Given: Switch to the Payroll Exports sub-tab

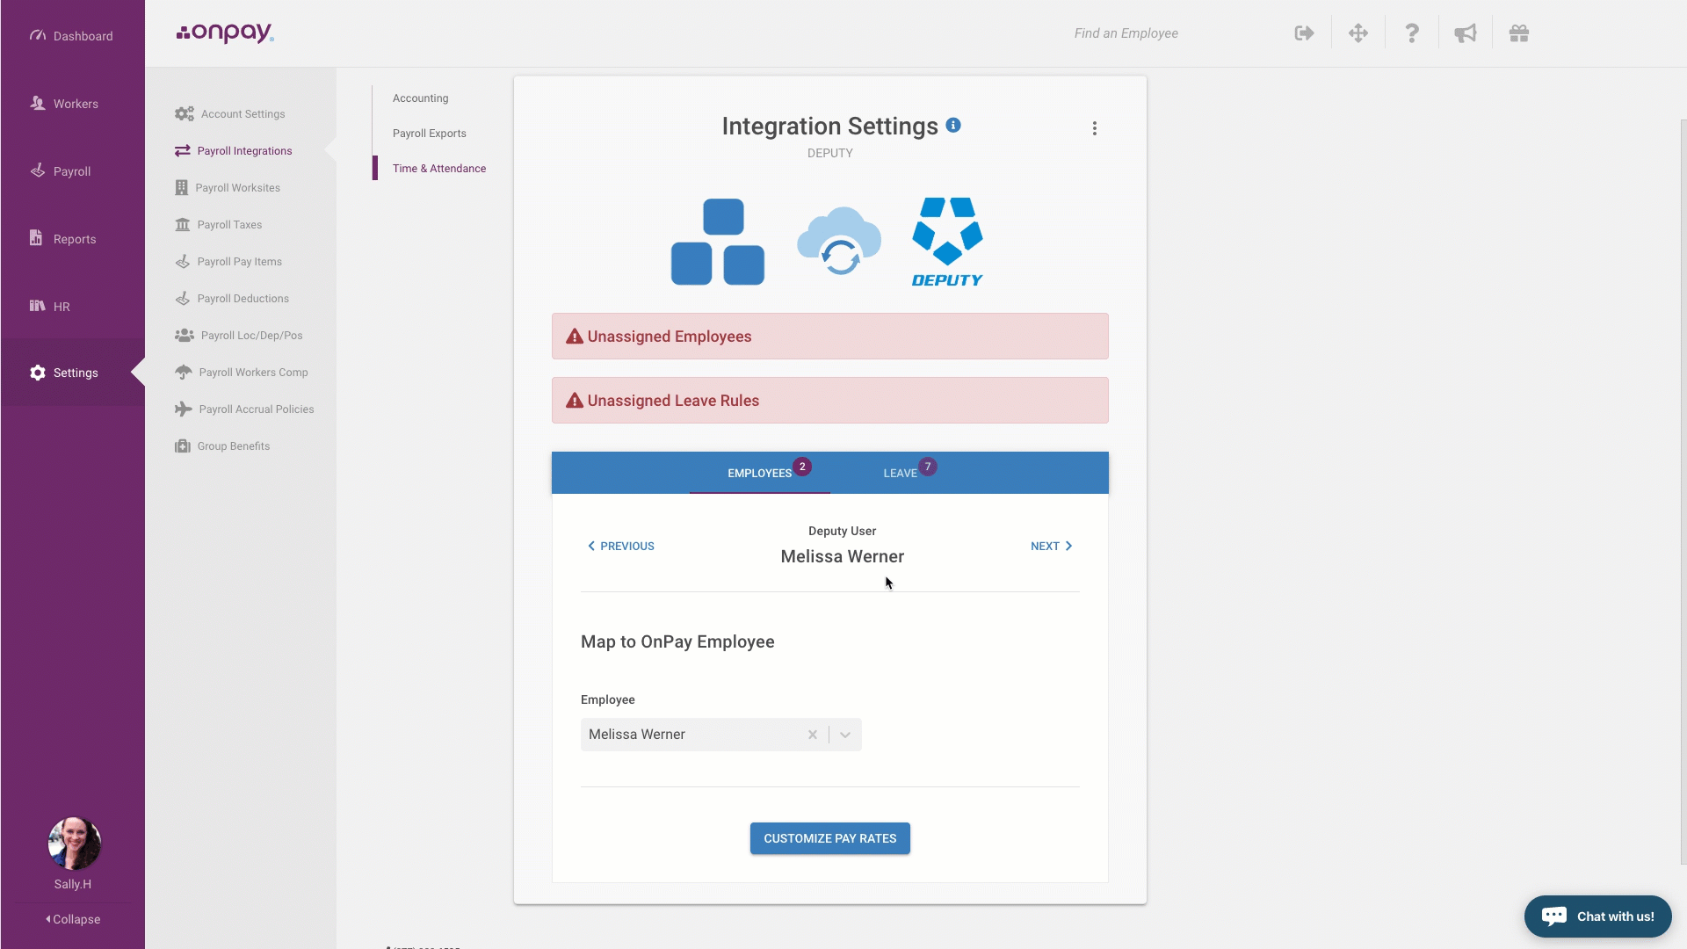Looking at the screenshot, I should click(429, 134).
